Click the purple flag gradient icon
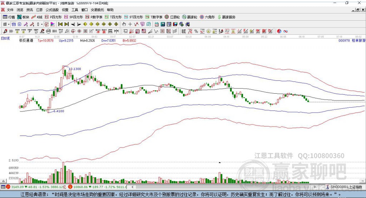This screenshot has height=198, width=366. (53, 24)
